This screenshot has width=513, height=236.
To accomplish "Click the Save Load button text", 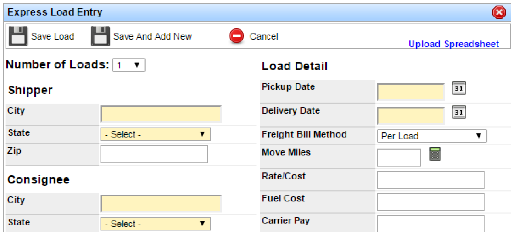I will click(x=53, y=36).
